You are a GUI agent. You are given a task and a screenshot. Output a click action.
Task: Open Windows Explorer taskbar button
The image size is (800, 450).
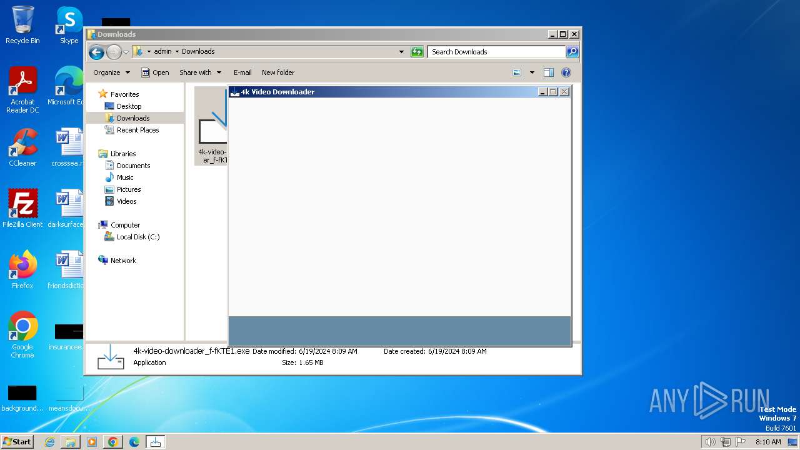[71, 442]
